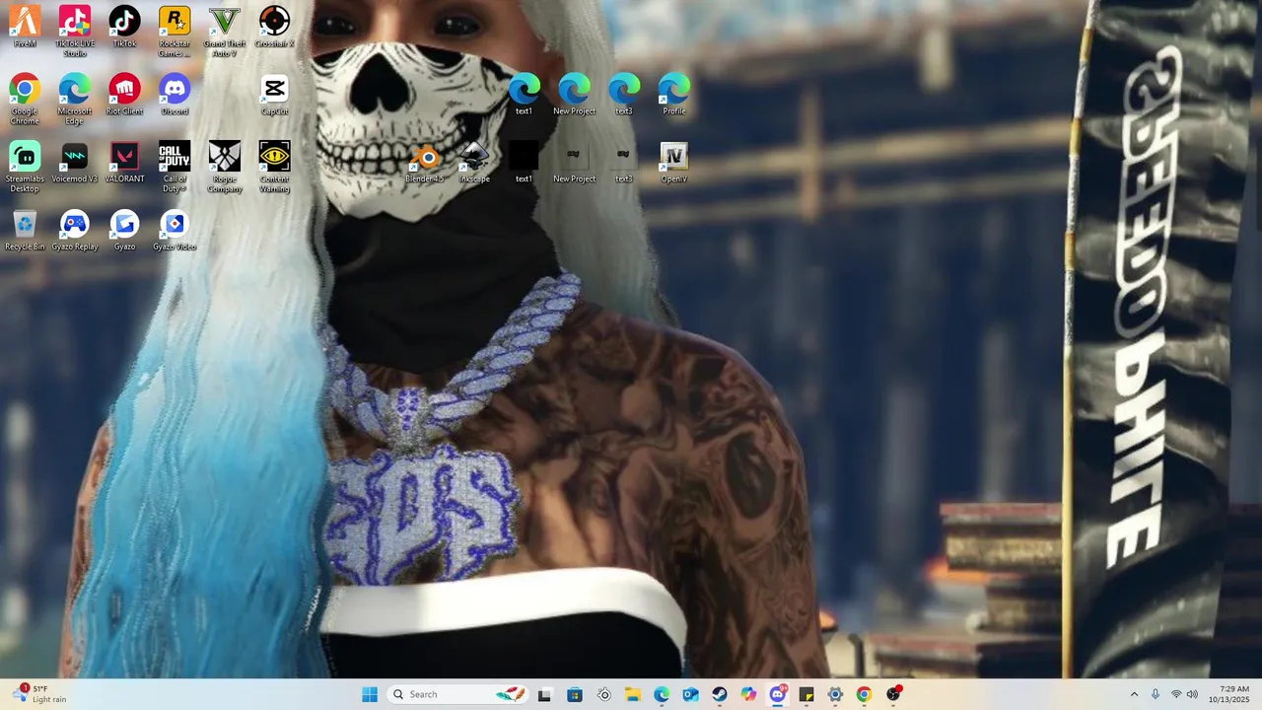The image size is (1262, 710).
Task: Open the Windows Start menu
Action: (370, 694)
